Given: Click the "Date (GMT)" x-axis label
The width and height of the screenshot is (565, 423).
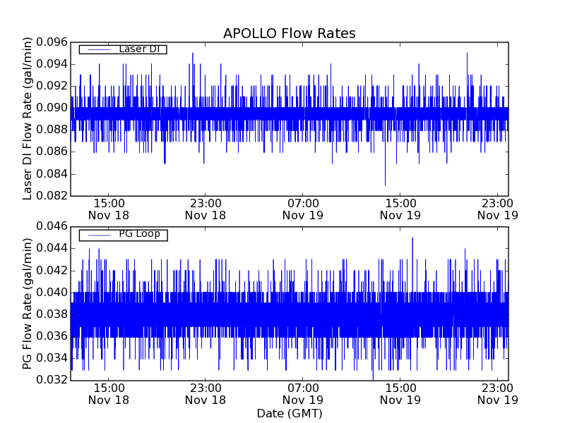Looking at the screenshot, I should tap(289, 413).
